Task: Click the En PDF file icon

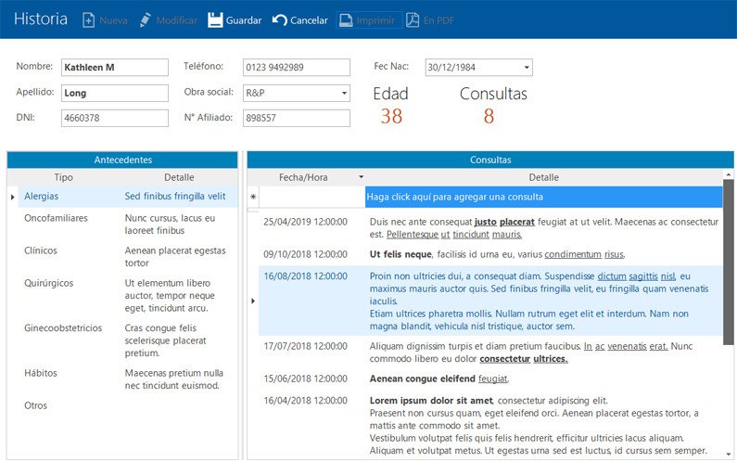Action: [413, 20]
